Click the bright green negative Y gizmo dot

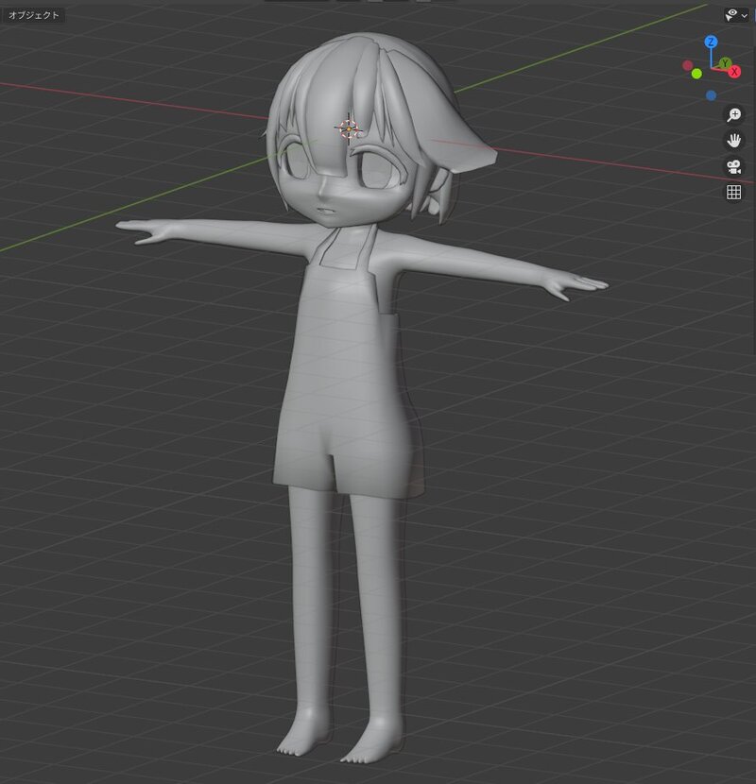click(x=696, y=74)
